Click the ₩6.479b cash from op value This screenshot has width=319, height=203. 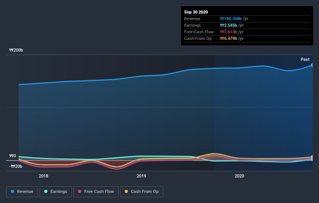pyautogui.click(x=228, y=38)
